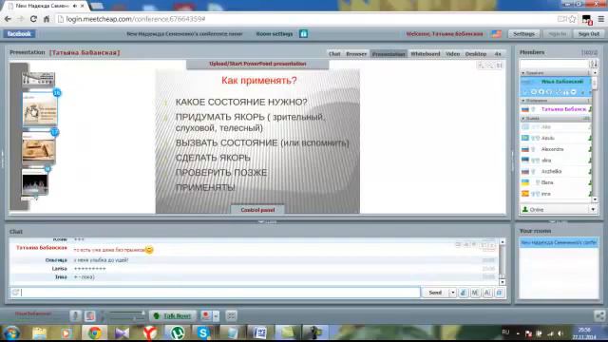Open Yandex browser from the taskbar
The height and width of the screenshot is (342, 608).
point(150,333)
